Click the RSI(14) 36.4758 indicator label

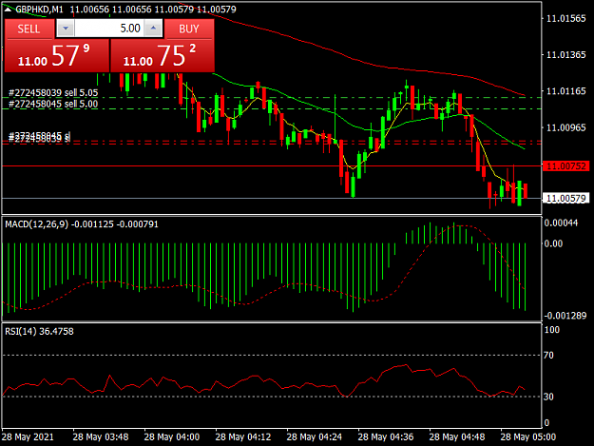[39, 331]
